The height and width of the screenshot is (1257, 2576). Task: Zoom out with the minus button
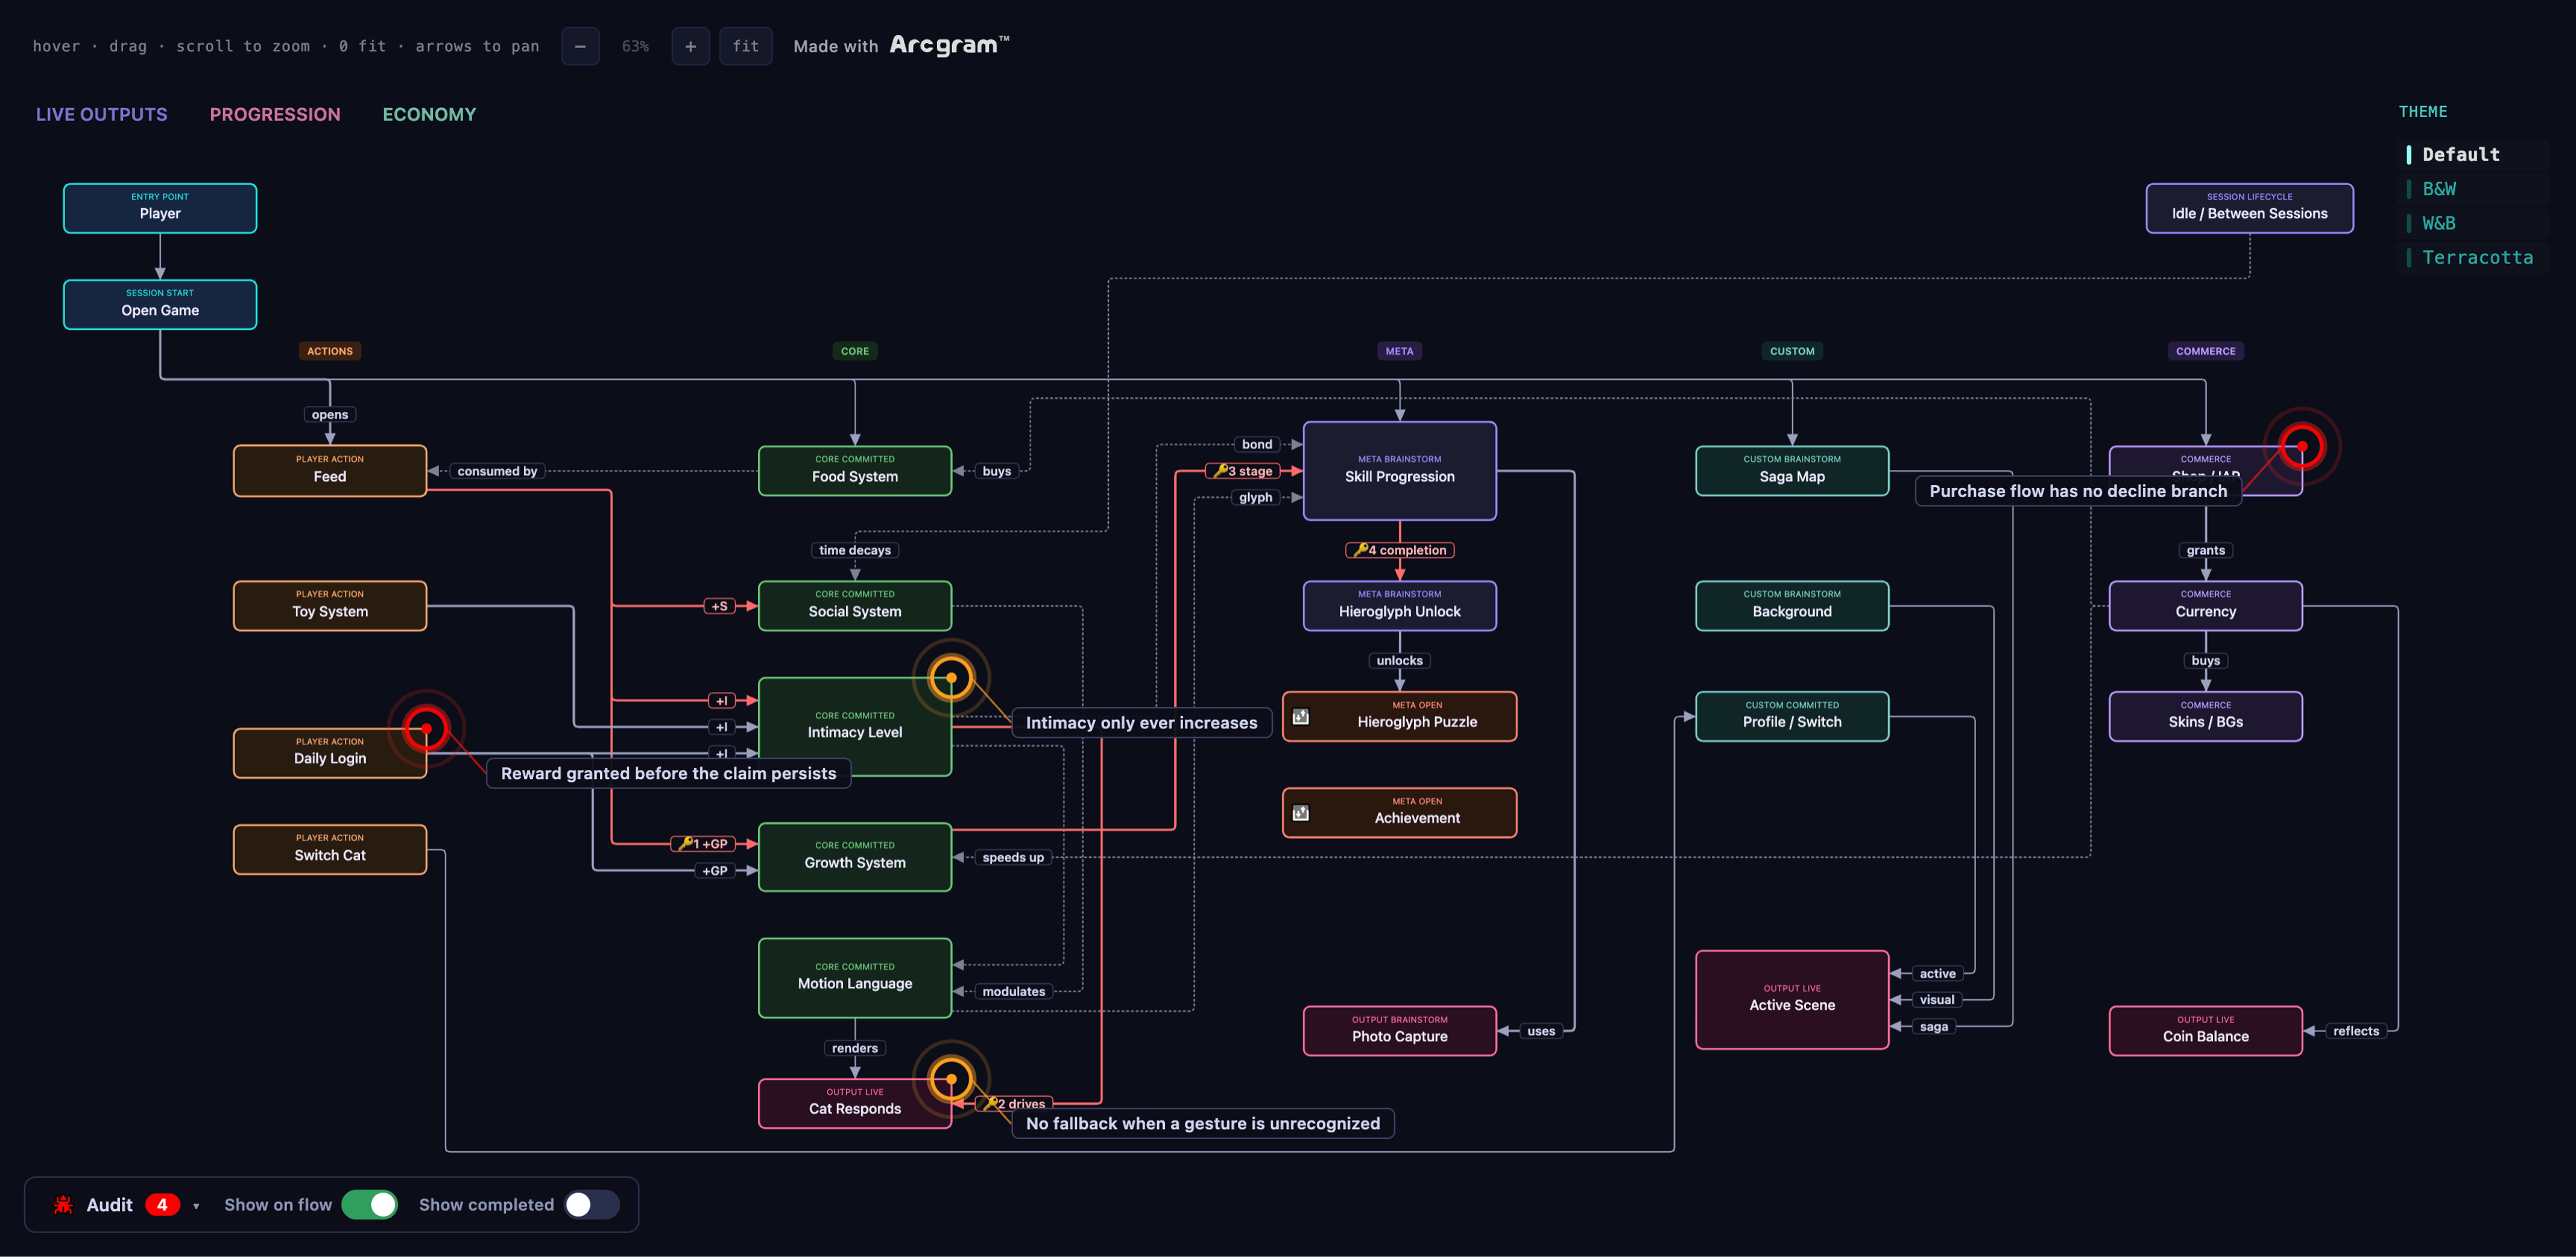[580, 46]
